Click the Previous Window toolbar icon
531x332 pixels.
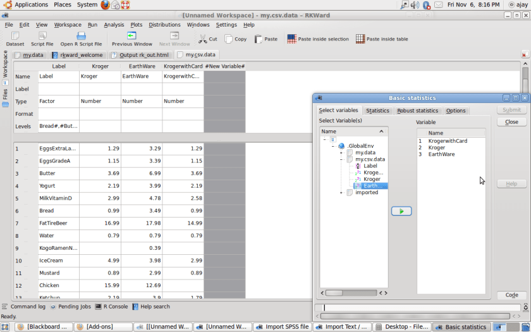point(131,37)
